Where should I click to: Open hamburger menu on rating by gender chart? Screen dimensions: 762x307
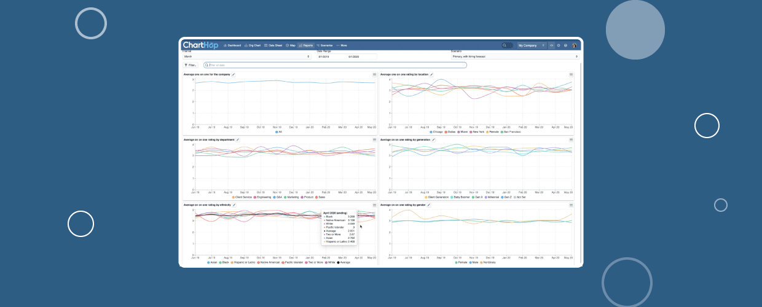[x=571, y=204]
